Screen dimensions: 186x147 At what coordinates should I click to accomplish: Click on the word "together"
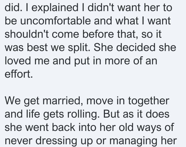(x=149, y=101)
